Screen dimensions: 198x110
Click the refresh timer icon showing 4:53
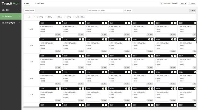[x=191, y=10]
